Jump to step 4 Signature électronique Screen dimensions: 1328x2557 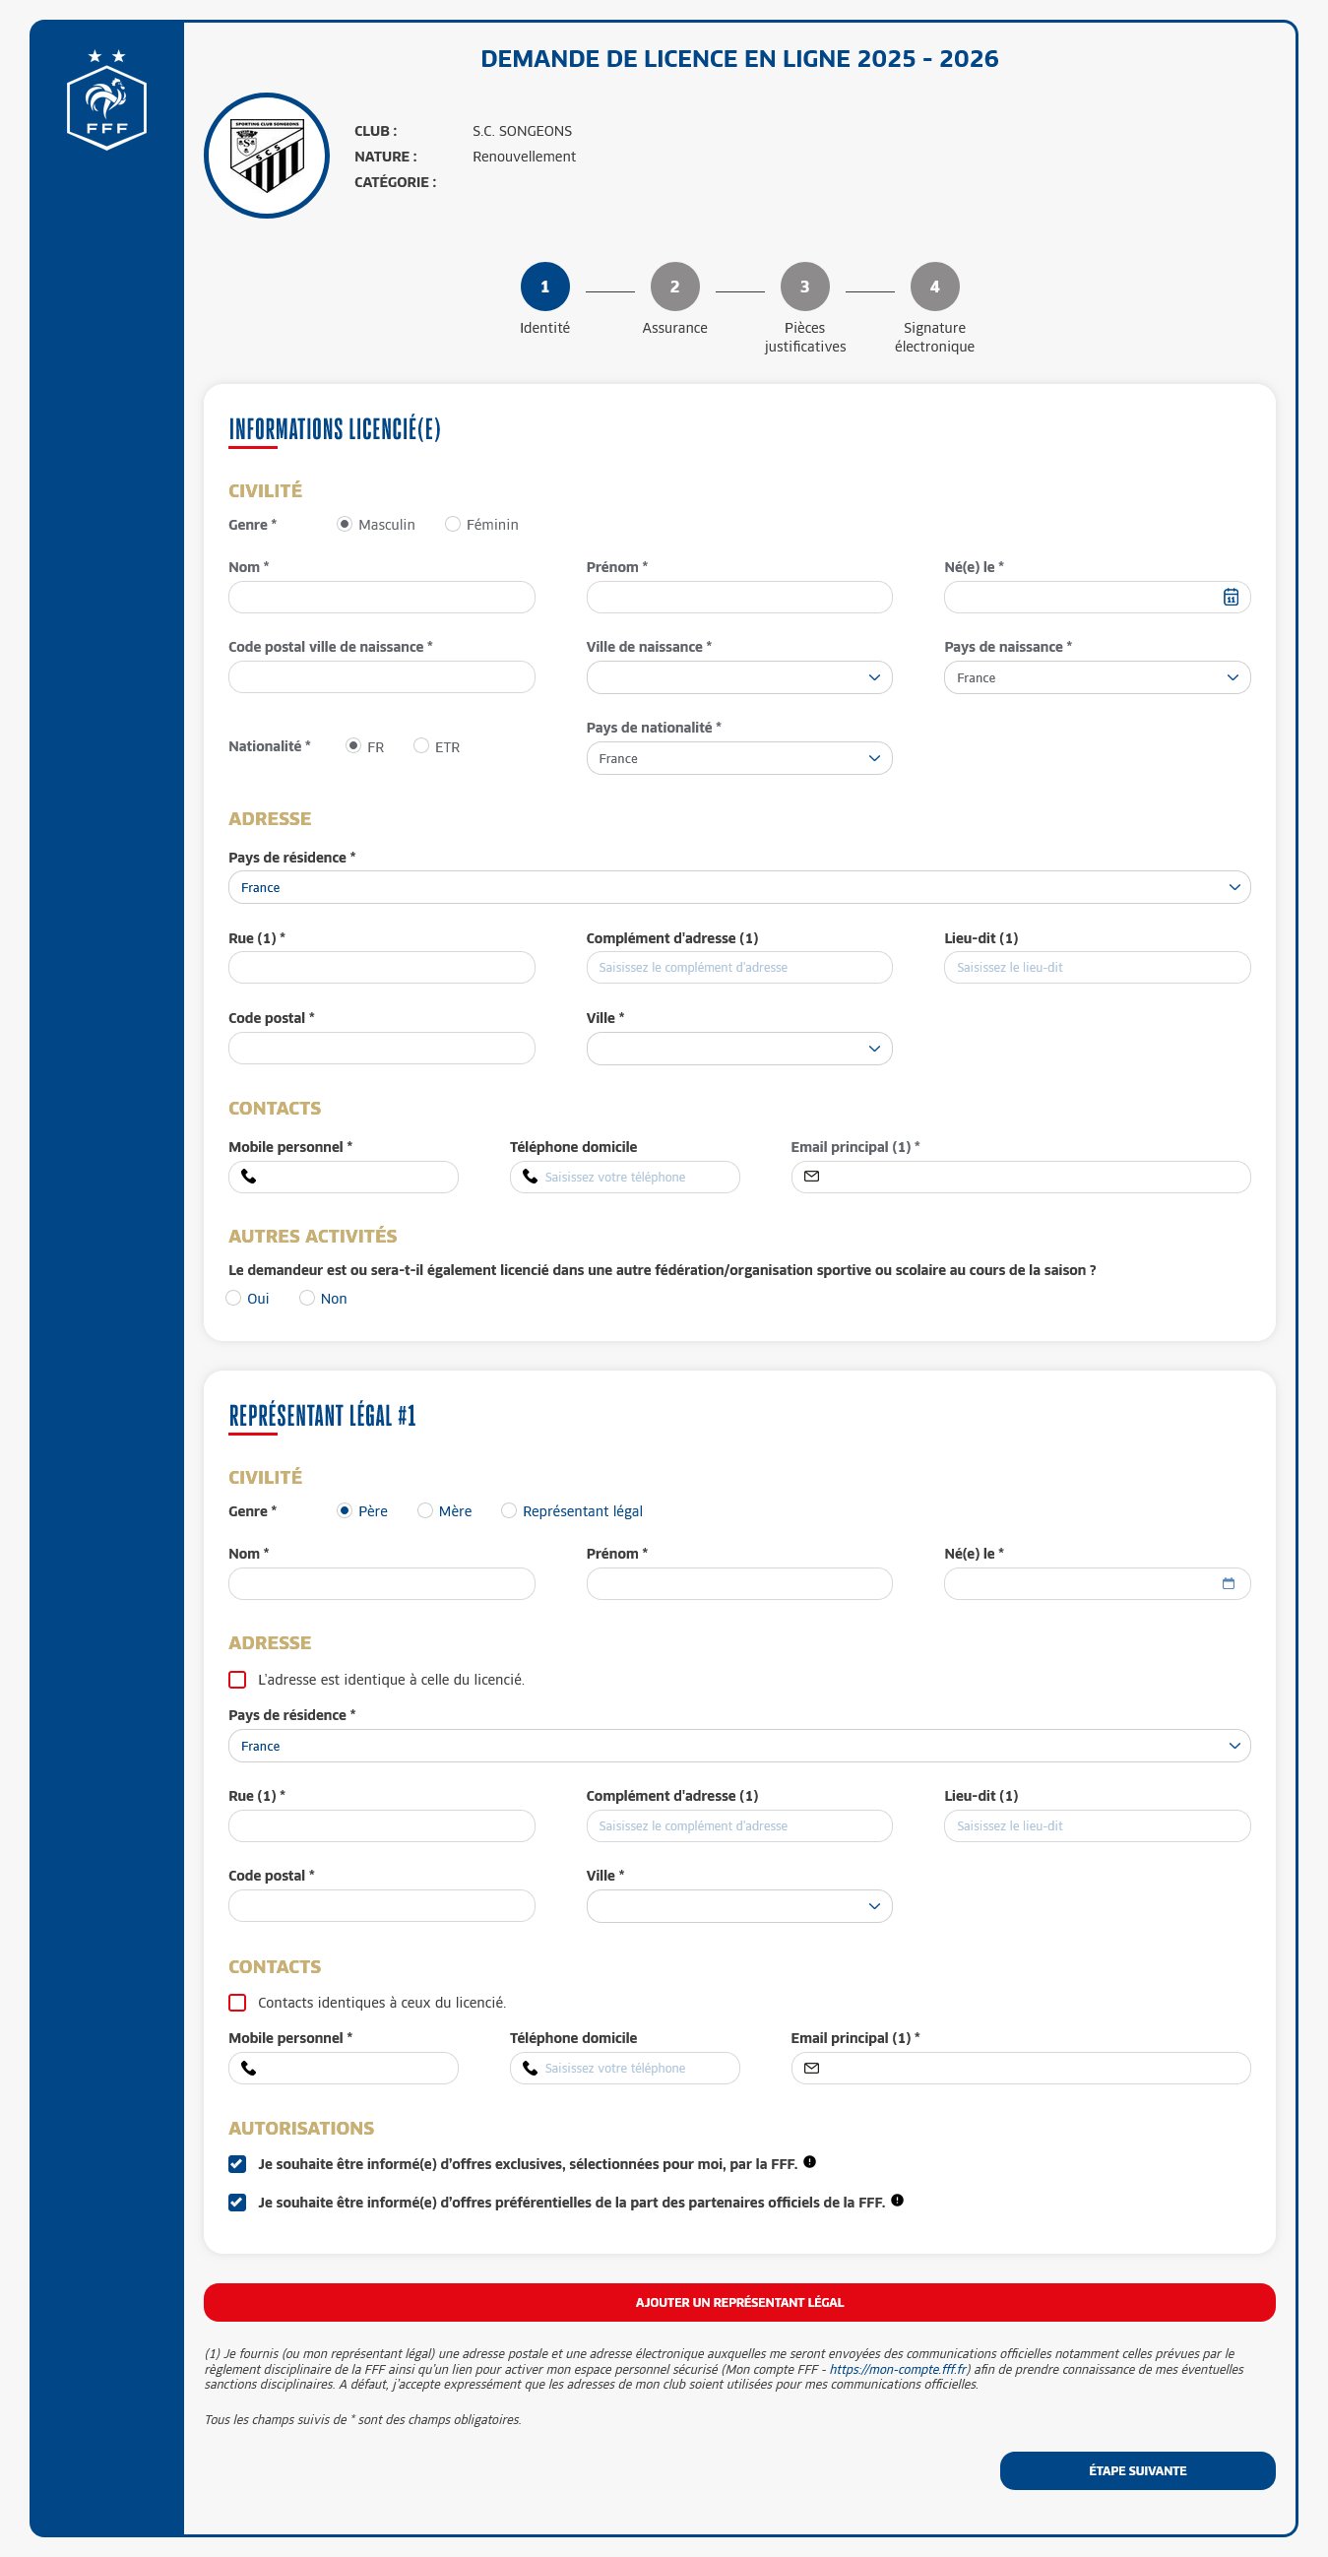pos(934,287)
